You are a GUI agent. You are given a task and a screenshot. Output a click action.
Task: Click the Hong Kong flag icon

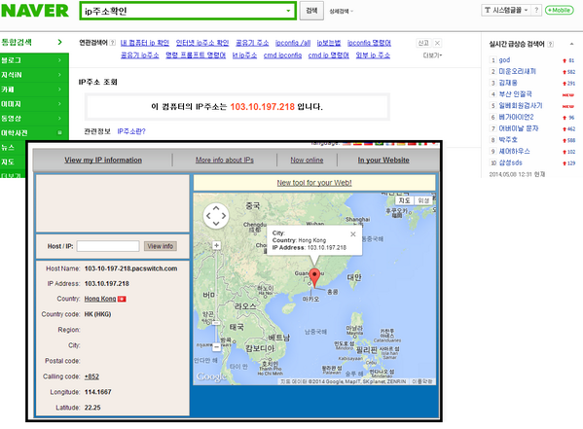(x=122, y=299)
